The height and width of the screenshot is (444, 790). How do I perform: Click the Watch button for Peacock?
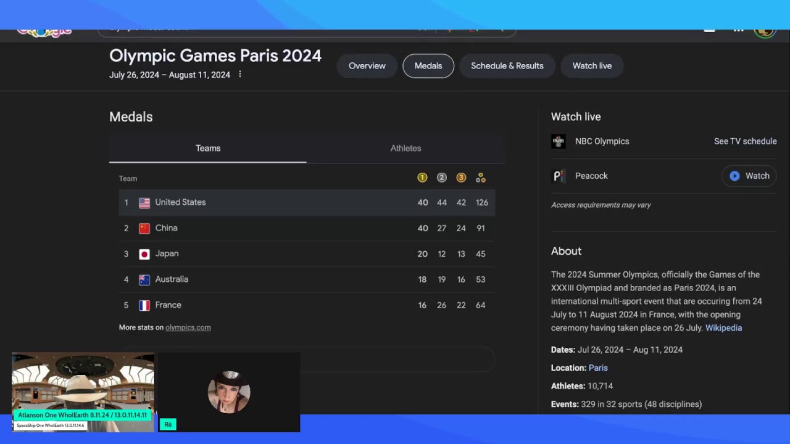click(x=749, y=176)
